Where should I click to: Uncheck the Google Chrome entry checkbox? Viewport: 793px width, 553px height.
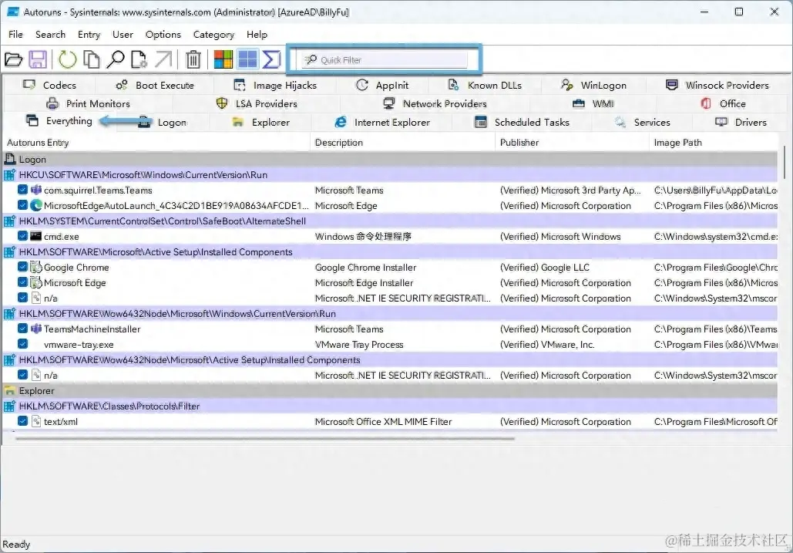pyautogui.click(x=22, y=267)
